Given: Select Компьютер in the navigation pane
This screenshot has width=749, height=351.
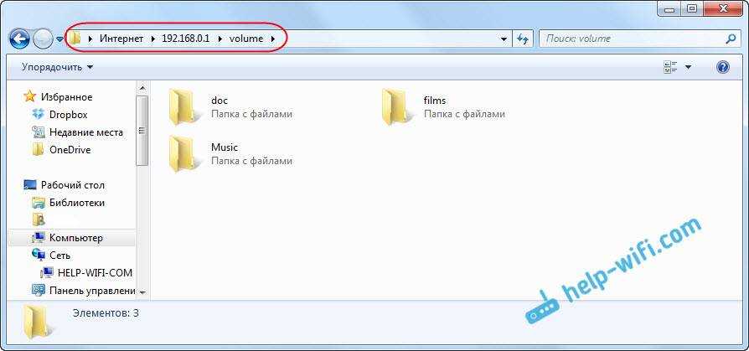Looking at the screenshot, I should click(x=75, y=238).
